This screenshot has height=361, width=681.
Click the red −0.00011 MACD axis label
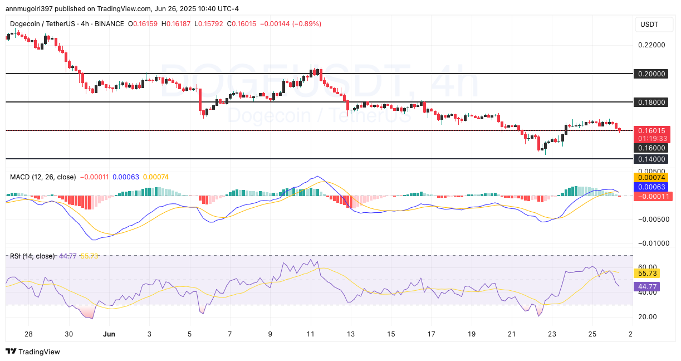coord(653,196)
